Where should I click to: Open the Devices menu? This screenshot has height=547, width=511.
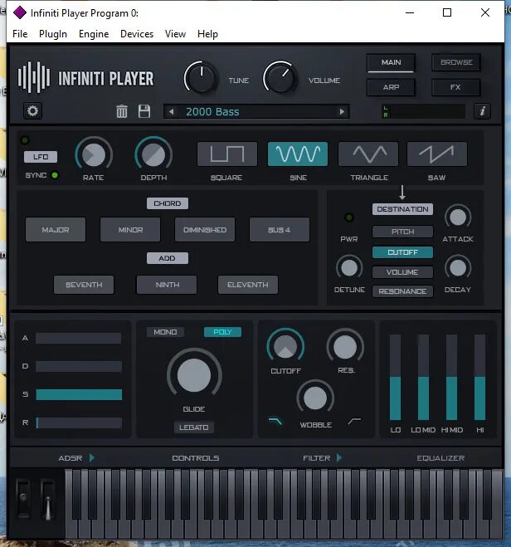point(137,34)
